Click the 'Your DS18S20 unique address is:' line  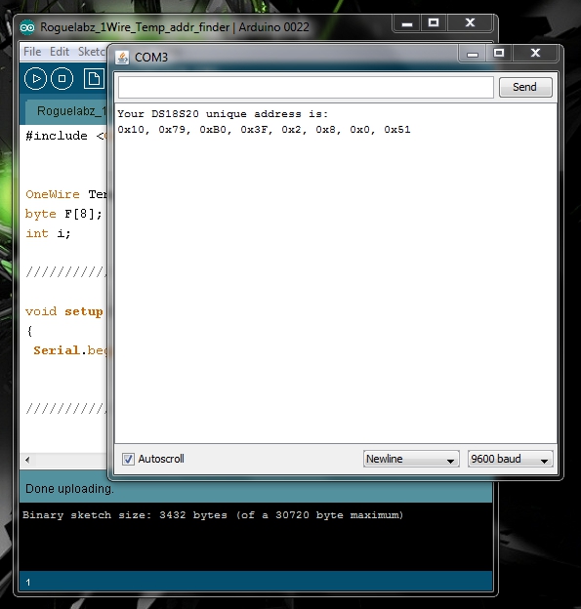click(x=223, y=114)
